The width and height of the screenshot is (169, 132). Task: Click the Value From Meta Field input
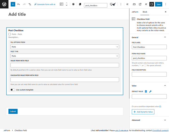(x=65, y=65)
